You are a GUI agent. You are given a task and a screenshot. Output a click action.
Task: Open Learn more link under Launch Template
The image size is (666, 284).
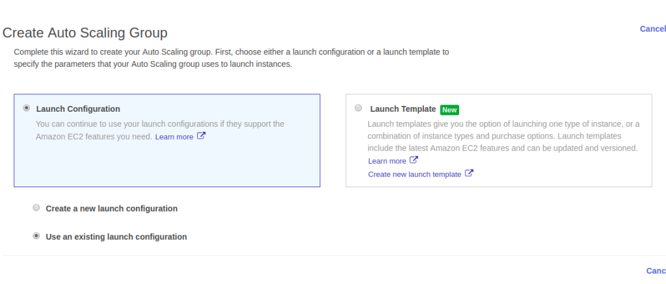[387, 161]
